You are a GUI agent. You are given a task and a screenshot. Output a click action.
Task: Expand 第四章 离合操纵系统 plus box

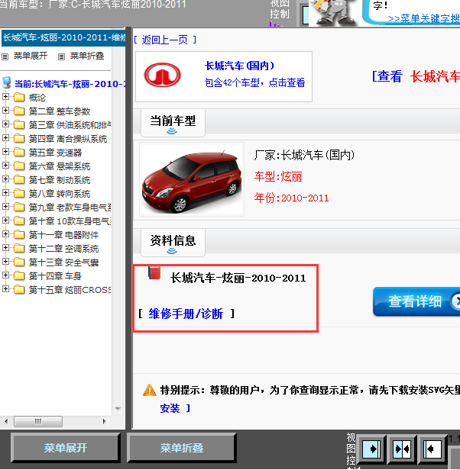pyautogui.click(x=5, y=138)
